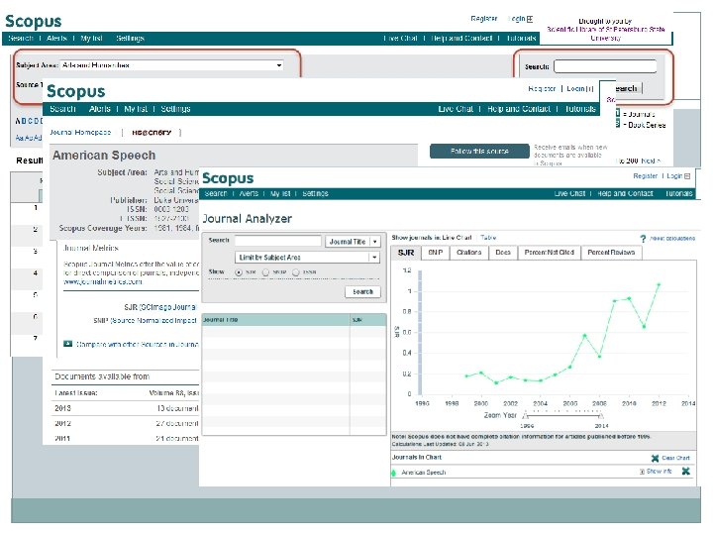Image resolution: width=713 pixels, height=535 pixels.
Task: Open the Limit by Subject Area dropdown
Action: click(307, 258)
